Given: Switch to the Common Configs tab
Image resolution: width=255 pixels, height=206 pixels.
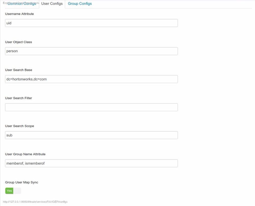Looking at the screenshot, I should tap(22, 4).
